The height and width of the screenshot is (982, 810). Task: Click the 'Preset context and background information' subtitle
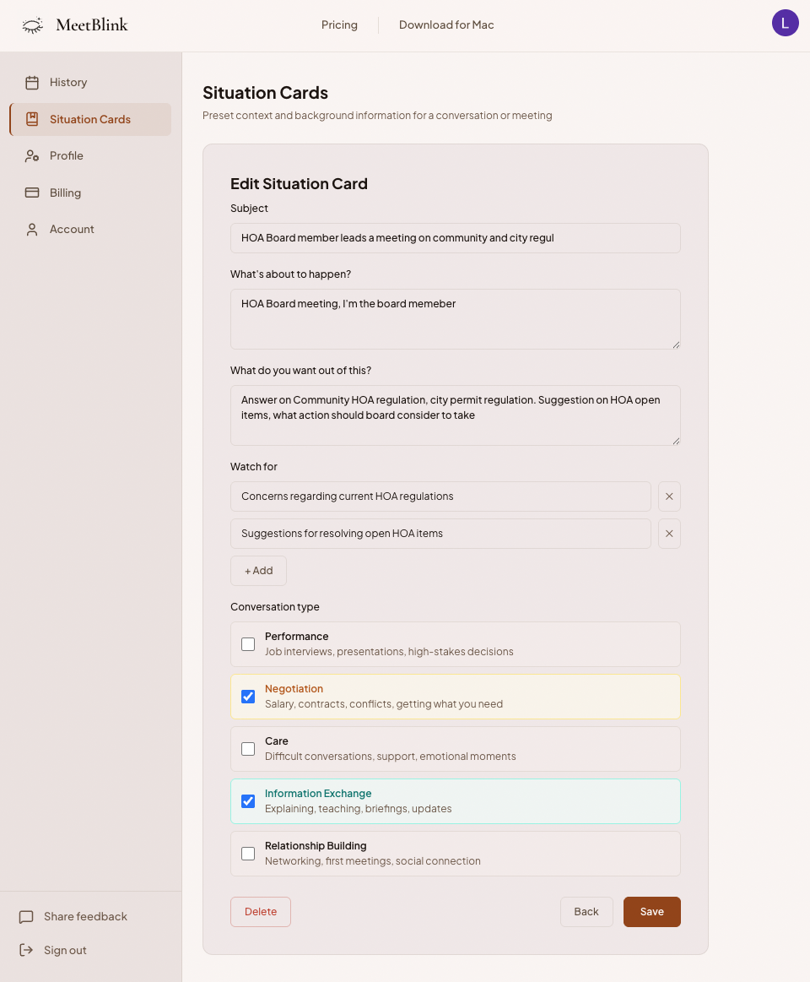(x=377, y=116)
